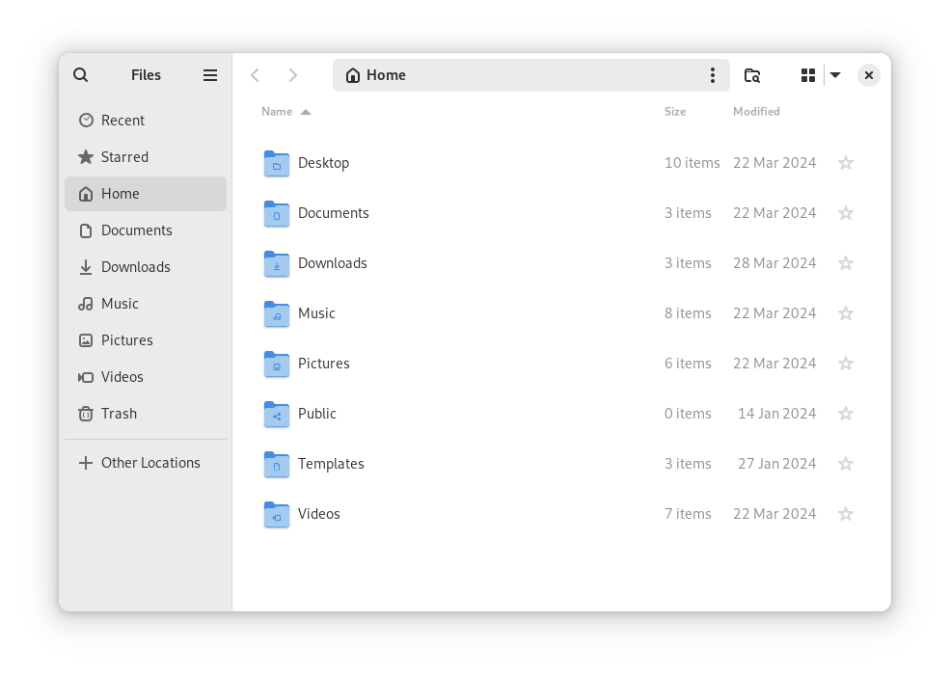Select Starred in the sidebar
The height and width of the screenshot is (676, 950).
click(124, 157)
